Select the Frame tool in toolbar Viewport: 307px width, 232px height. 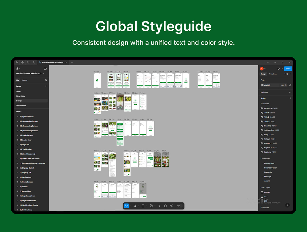pos(135,206)
